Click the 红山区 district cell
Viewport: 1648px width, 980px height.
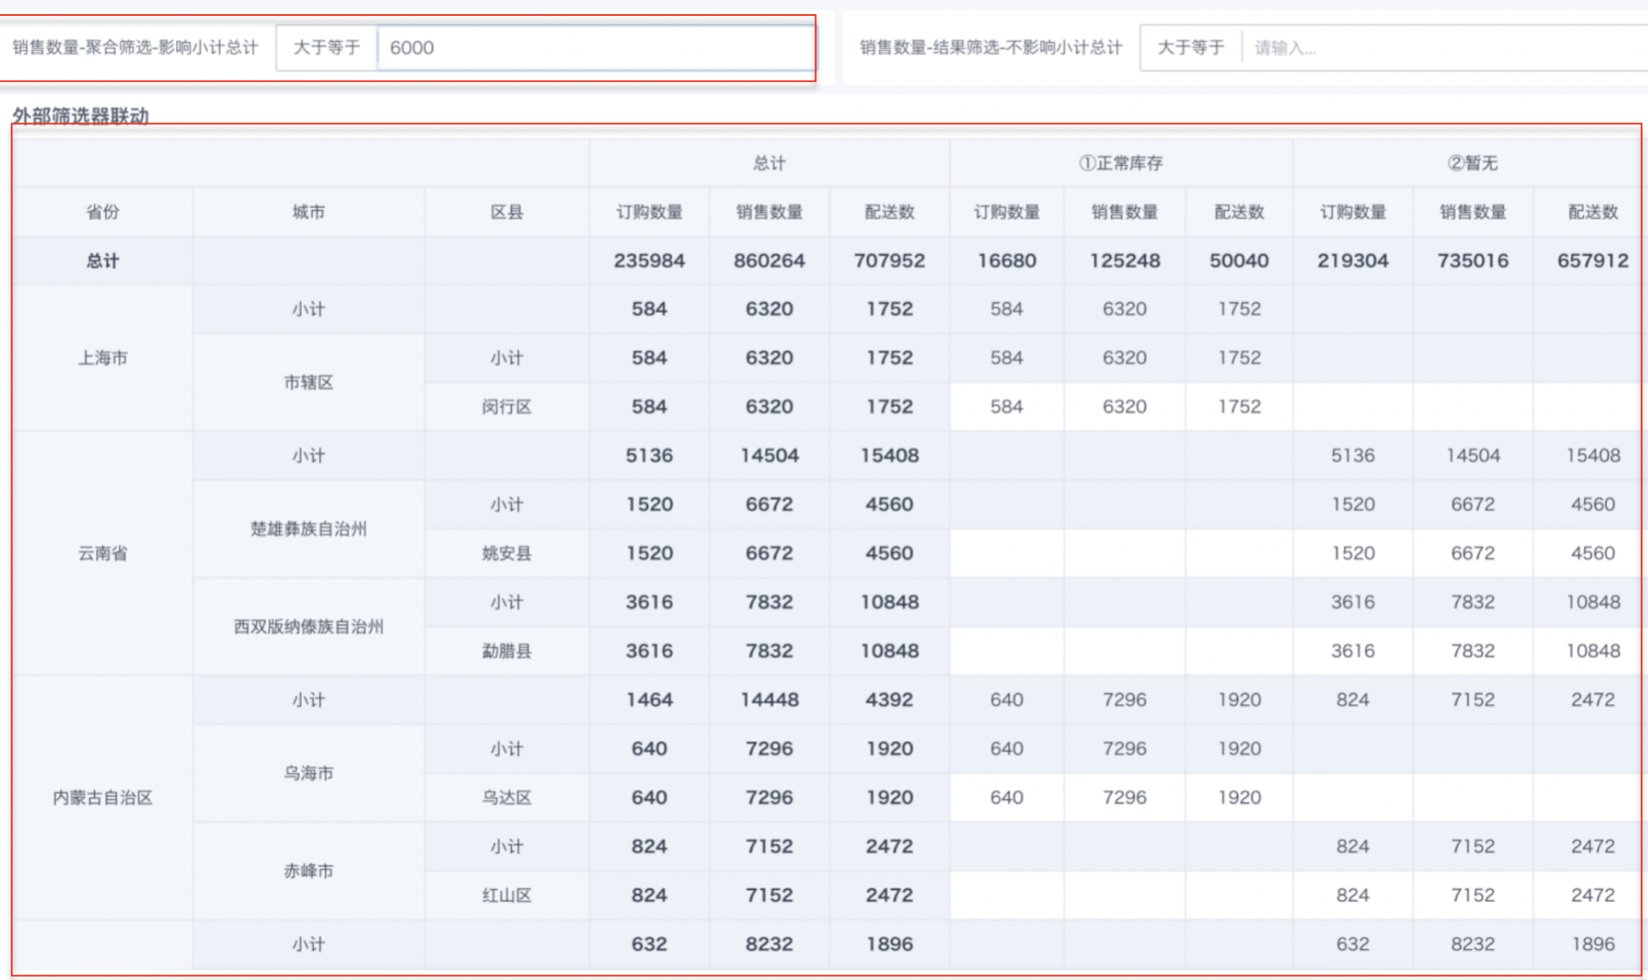click(x=506, y=895)
